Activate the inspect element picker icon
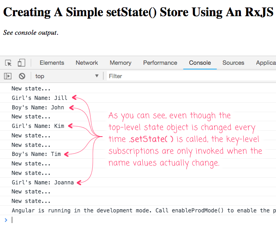The width and height of the screenshot is (276, 227). point(8,63)
